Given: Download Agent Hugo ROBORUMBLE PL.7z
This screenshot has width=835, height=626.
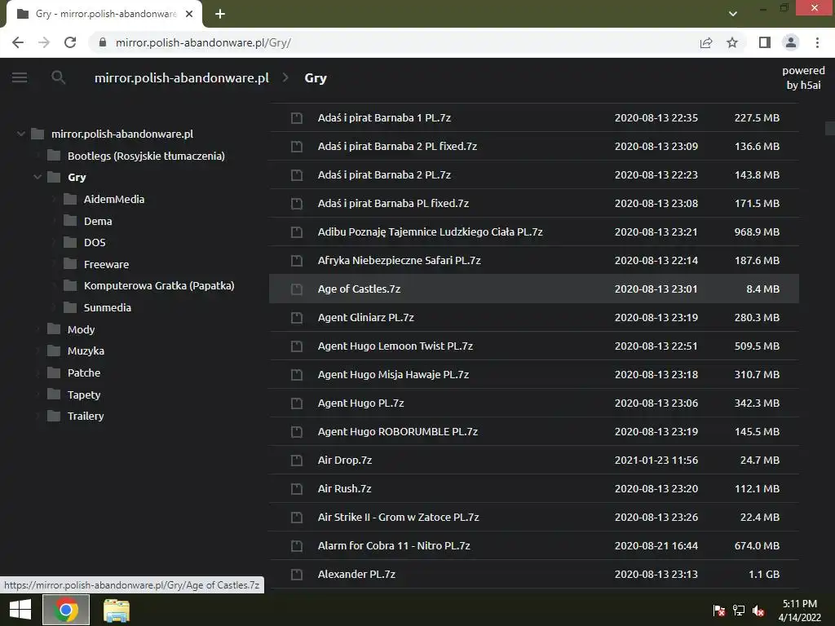Looking at the screenshot, I should pyautogui.click(x=533, y=432).
